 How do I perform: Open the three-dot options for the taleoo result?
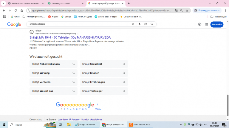click(78, 34)
